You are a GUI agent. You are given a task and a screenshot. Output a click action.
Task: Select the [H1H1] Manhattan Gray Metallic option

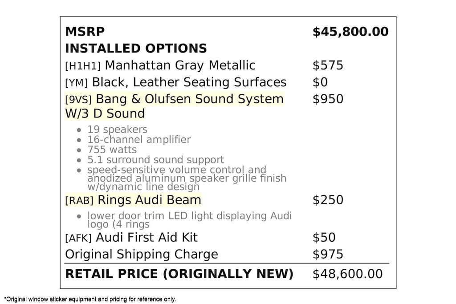(x=160, y=65)
